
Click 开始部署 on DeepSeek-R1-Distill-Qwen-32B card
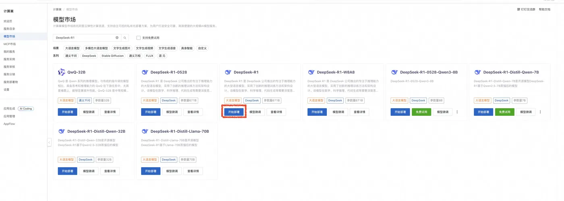[x=67, y=171]
